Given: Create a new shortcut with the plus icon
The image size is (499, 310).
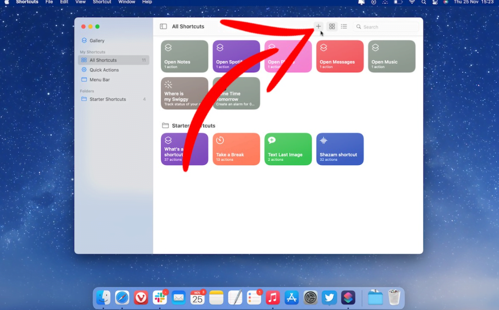Looking at the screenshot, I should point(318,26).
